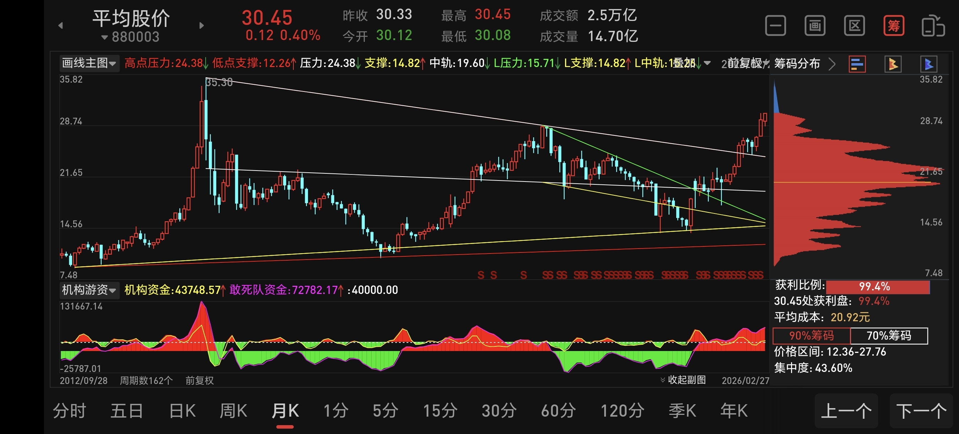Switch to the 周K tab

tap(233, 411)
